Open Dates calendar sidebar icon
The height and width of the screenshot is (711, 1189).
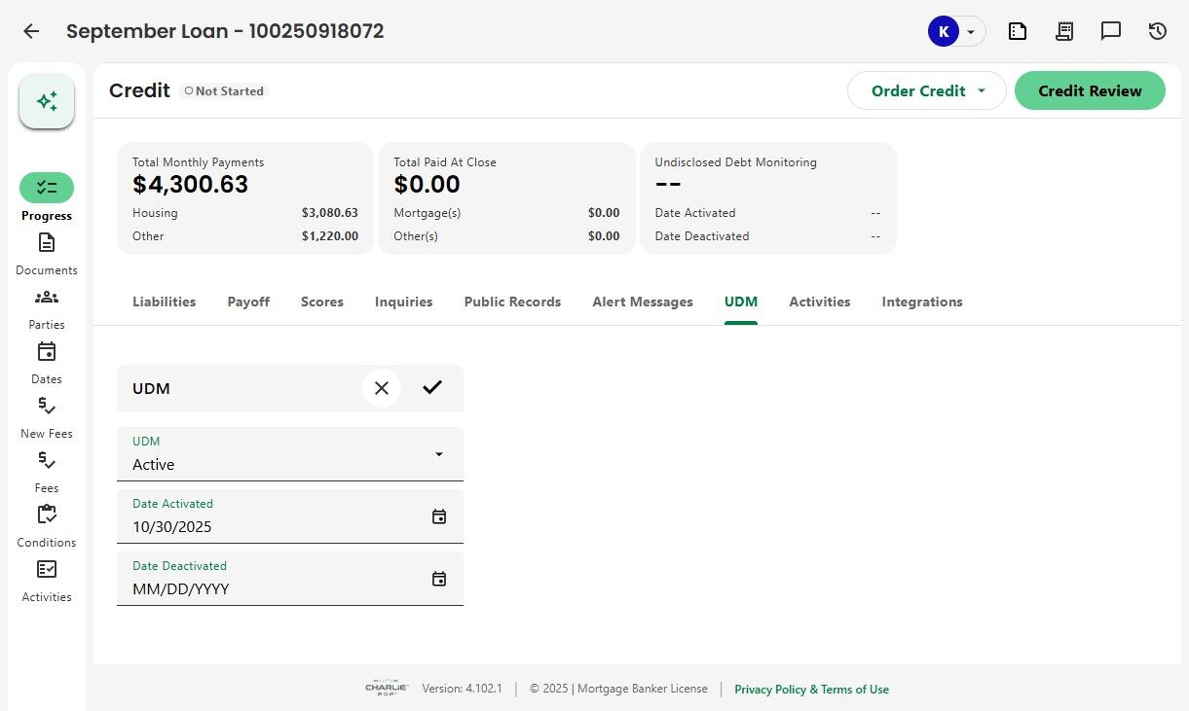tap(47, 352)
